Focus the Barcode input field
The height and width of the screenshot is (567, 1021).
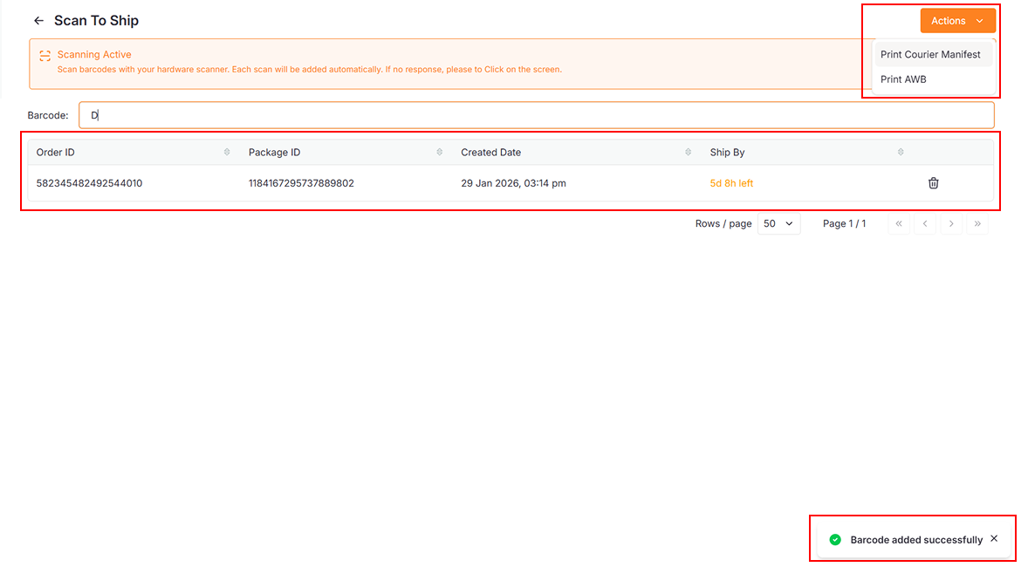[x=536, y=115]
